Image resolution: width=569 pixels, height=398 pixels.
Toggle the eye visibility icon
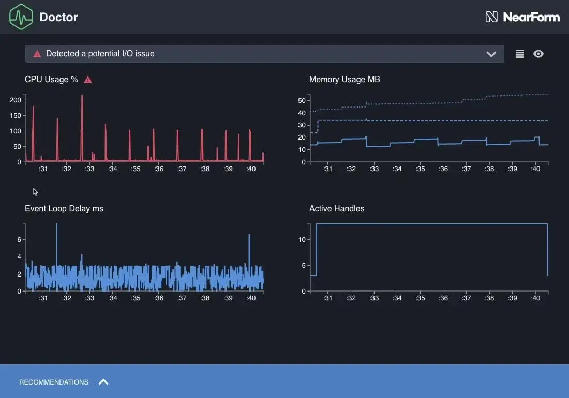(538, 54)
